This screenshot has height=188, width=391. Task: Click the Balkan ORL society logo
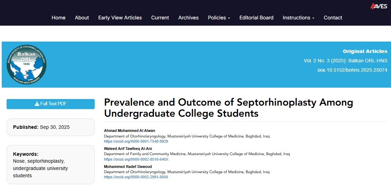tap(26, 64)
